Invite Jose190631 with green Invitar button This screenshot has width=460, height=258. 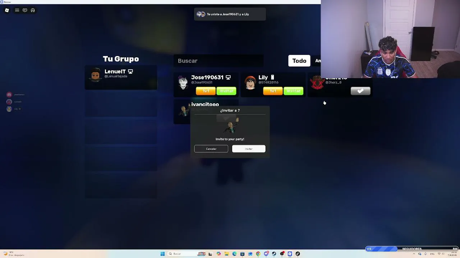[226, 91]
